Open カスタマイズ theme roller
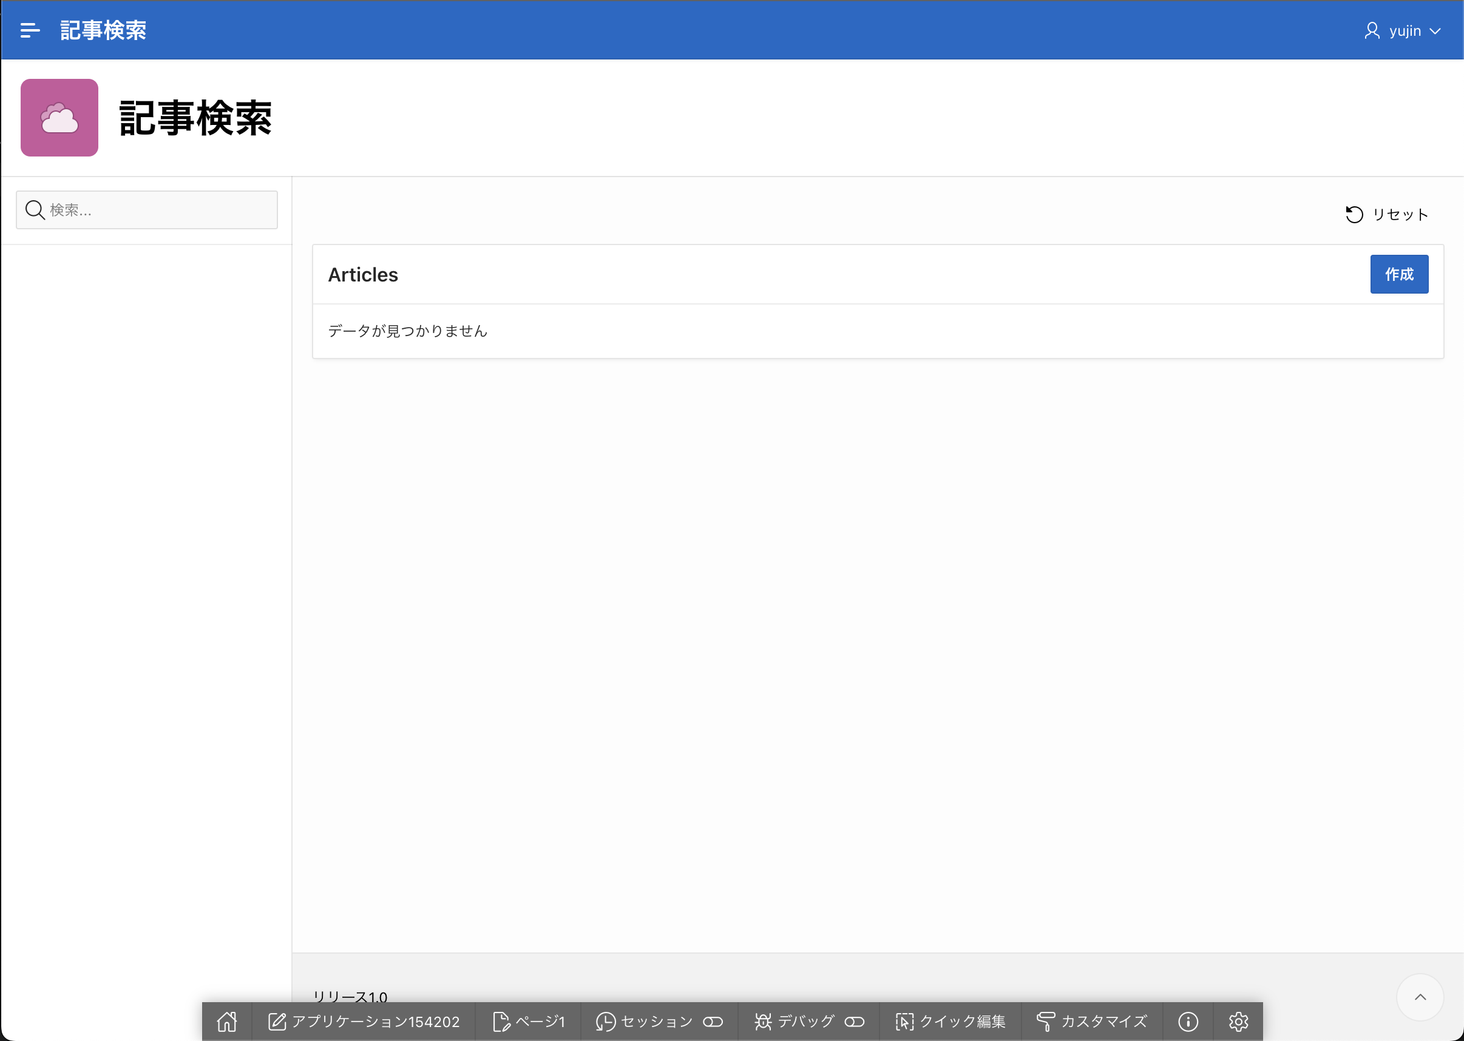Screen dimensions: 1464x1041 tap(1091, 1021)
